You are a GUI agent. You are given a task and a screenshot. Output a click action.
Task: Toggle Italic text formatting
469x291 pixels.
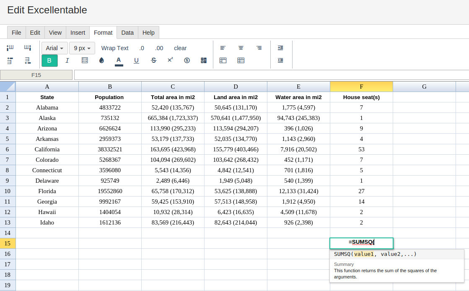click(x=67, y=61)
